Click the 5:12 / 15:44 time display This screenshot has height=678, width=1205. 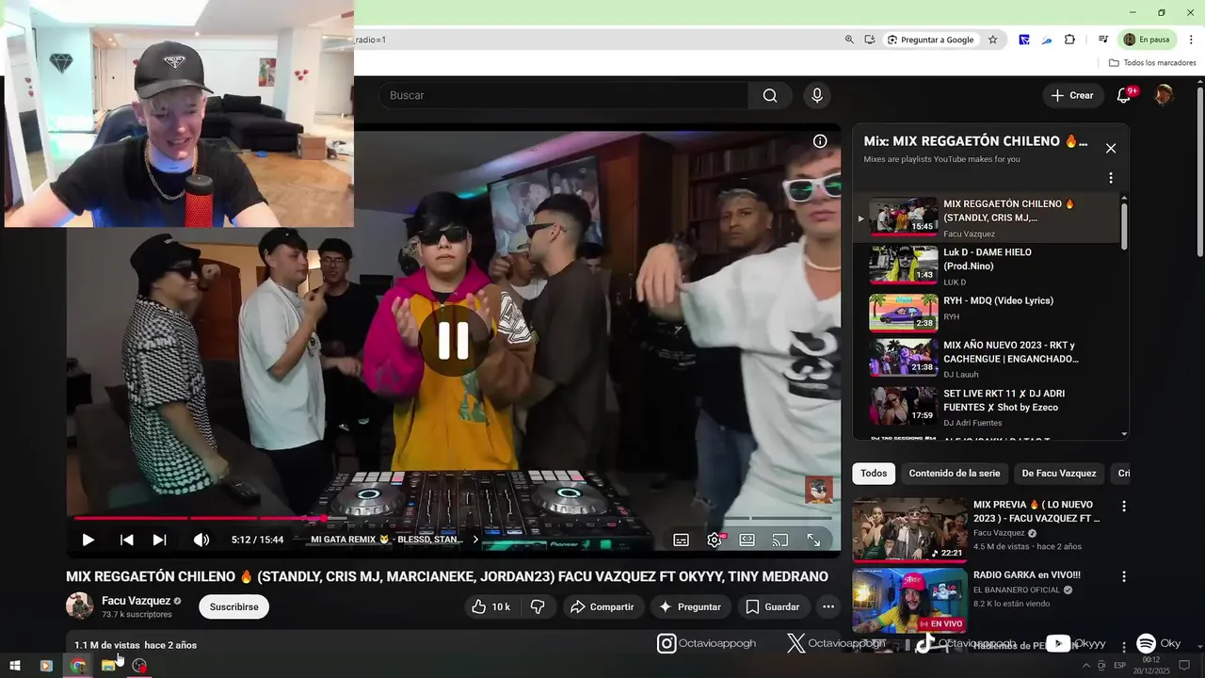[257, 540]
